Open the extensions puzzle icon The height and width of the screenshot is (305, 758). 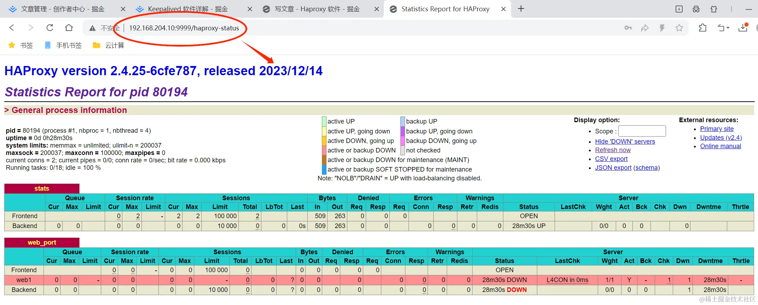703,28
